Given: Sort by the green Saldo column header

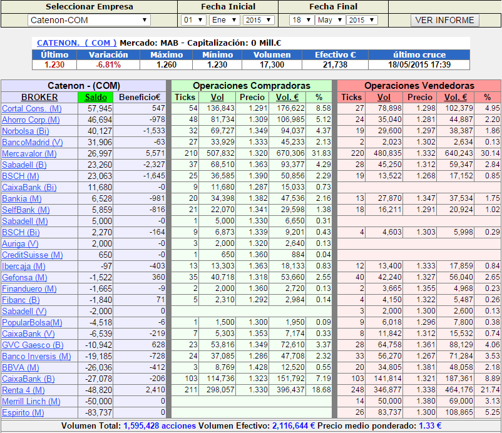Looking at the screenshot, I should [95, 97].
